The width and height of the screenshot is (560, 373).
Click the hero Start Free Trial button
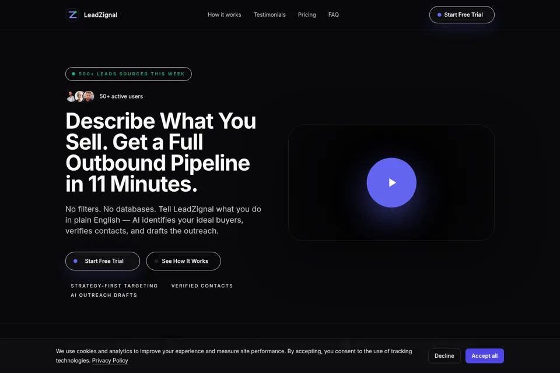(103, 261)
